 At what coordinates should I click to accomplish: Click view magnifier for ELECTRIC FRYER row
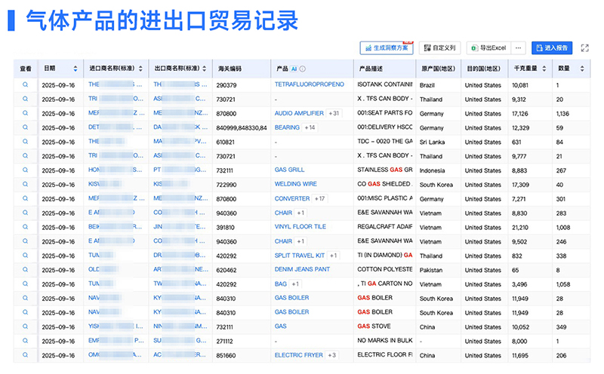(x=26, y=355)
